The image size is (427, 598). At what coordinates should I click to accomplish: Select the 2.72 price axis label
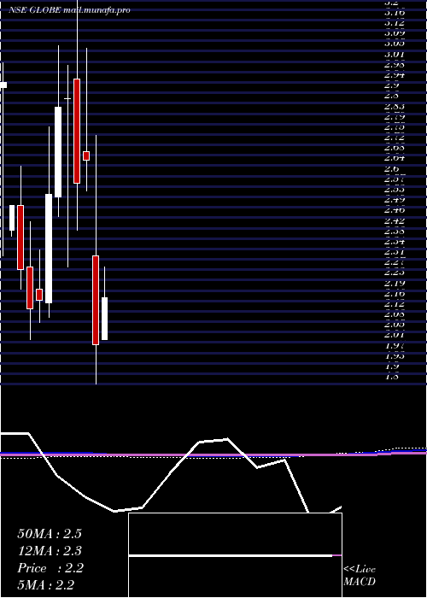[395, 137]
